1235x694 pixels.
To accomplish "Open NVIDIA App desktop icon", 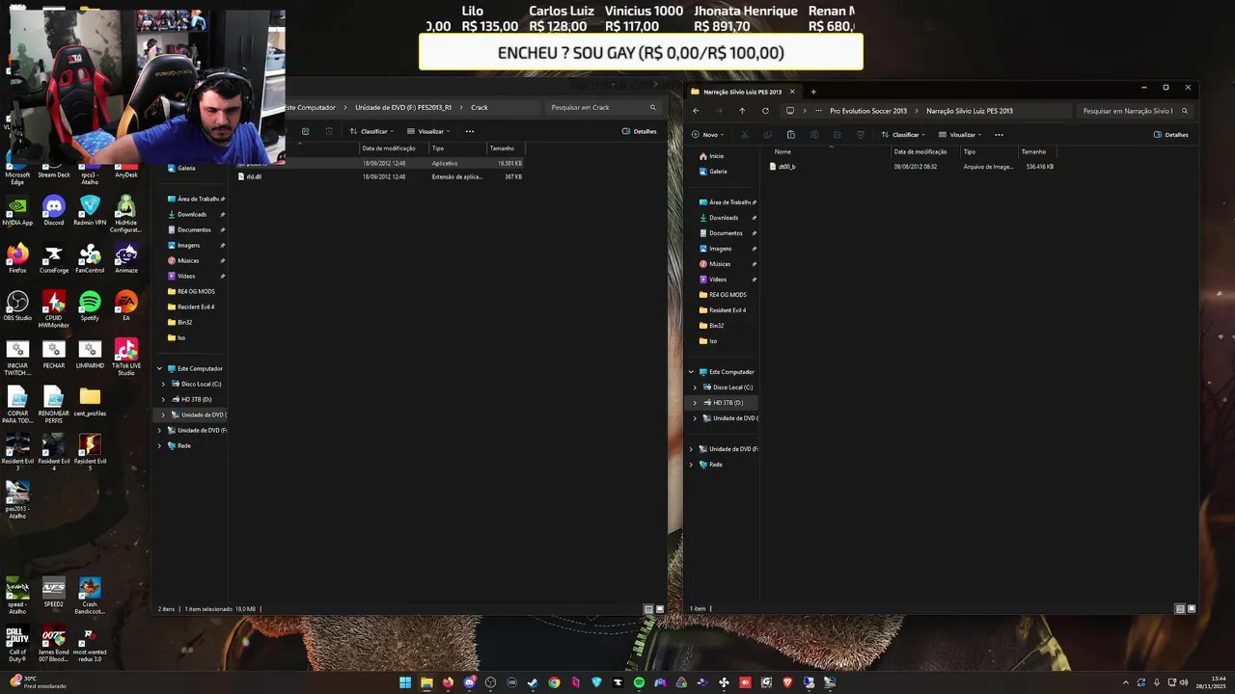I will point(17,211).
